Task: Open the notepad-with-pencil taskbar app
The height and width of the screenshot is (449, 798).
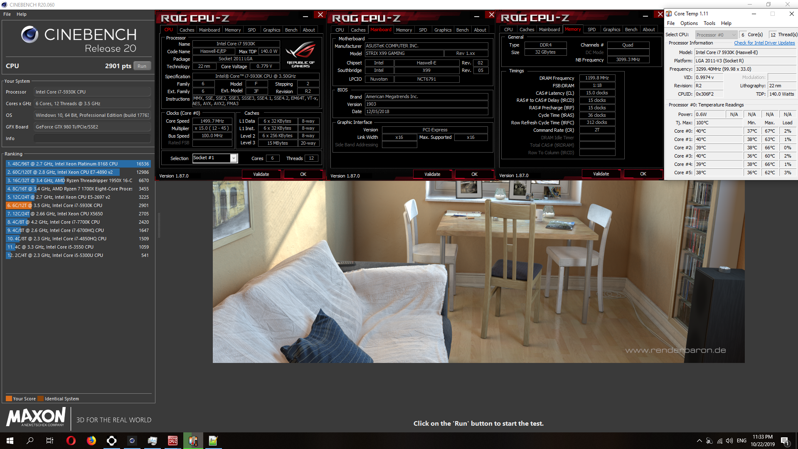Action: (x=213, y=441)
